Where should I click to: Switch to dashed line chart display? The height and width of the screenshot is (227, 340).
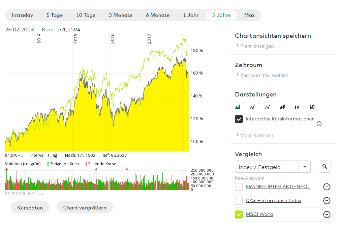click(267, 107)
